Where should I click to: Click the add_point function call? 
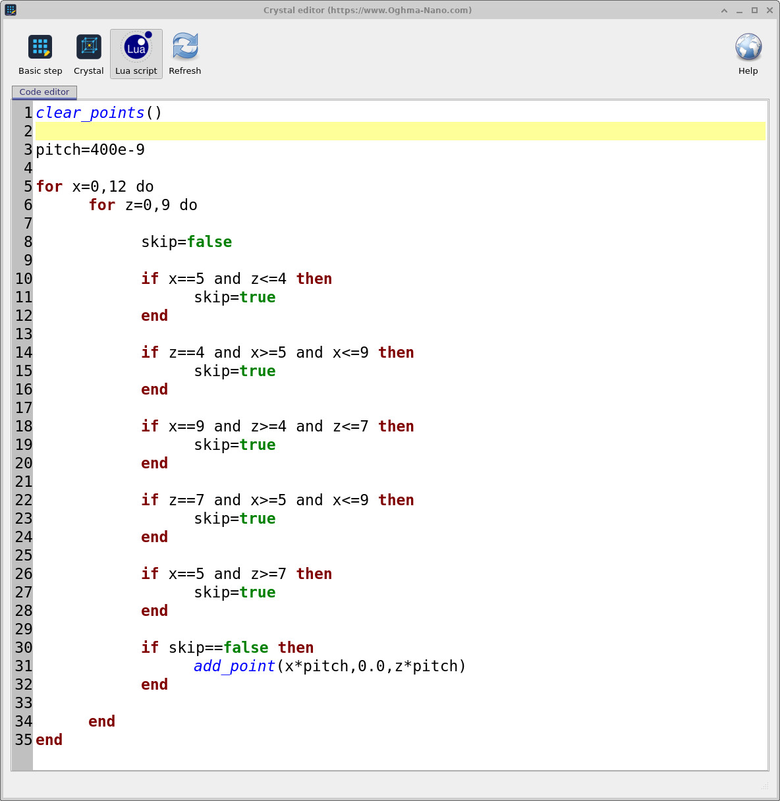coord(330,666)
